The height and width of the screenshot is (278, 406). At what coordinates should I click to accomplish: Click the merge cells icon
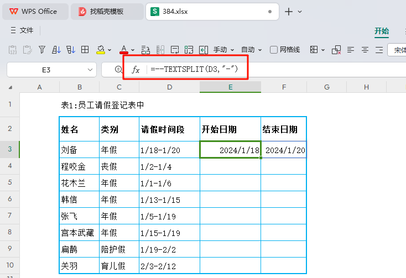tap(189, 49)
